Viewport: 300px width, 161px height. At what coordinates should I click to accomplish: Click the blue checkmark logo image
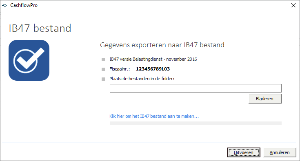[29, 60]
